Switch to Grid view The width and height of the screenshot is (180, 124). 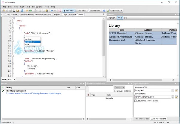(80, 11)
